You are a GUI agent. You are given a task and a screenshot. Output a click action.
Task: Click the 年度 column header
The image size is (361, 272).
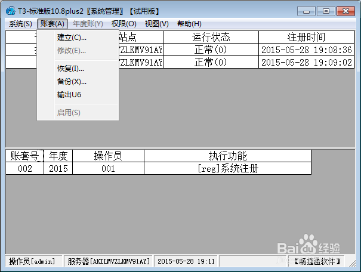[58, 156]
